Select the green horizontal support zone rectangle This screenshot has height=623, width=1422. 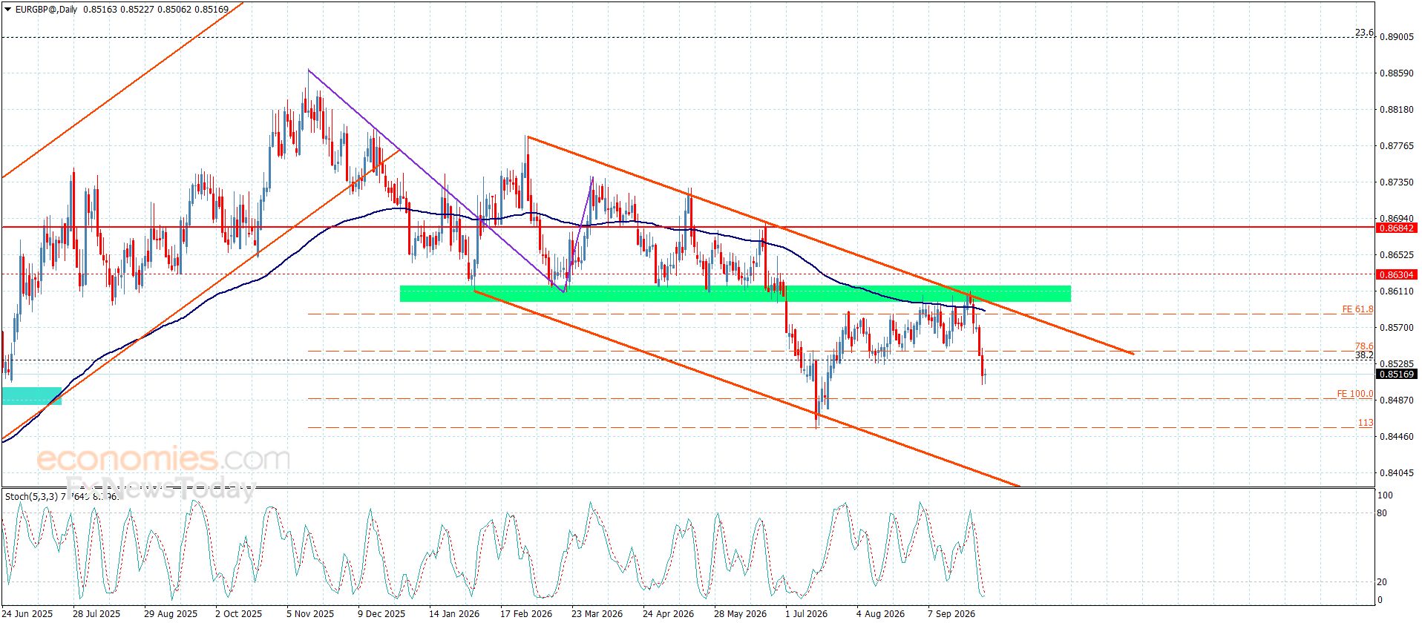[735, 294]
